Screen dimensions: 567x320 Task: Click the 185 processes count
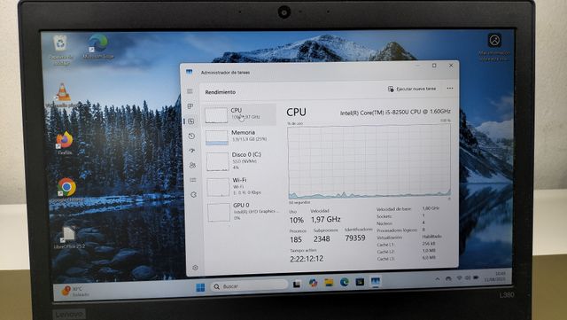pyautogui.click(x=296, y=239)
